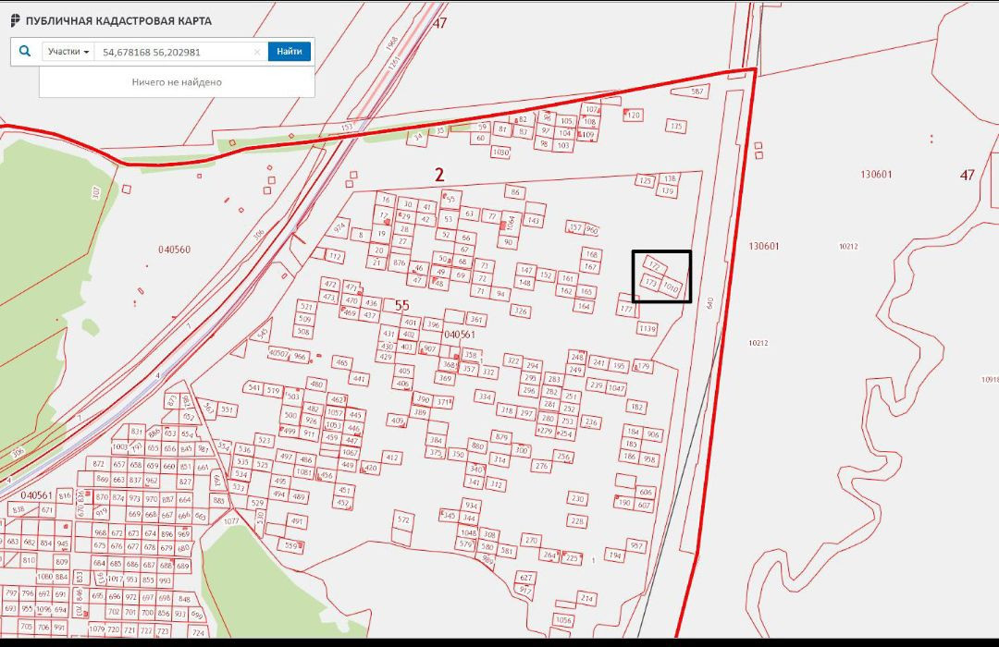999x647 pixels.
Task: Select parcel 120 on the map
Action: [634, 115]
